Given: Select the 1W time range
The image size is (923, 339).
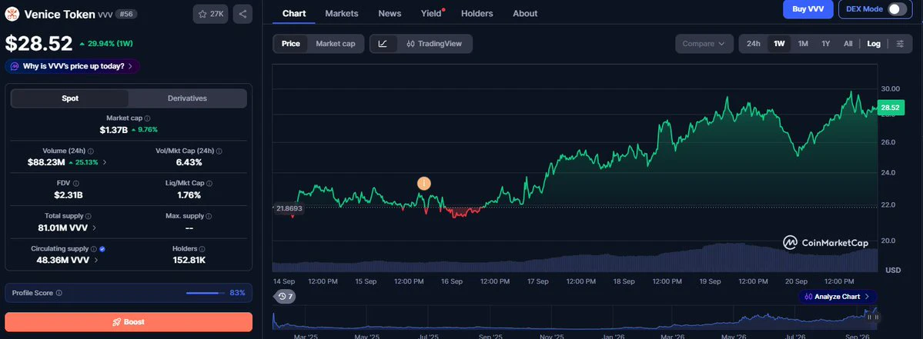Looking at the screenshot, I should (779, 44).
